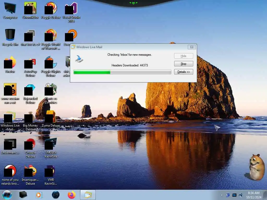
Task: Click 'Headers Downloaded: 44373' text
Action: [130, 65]
